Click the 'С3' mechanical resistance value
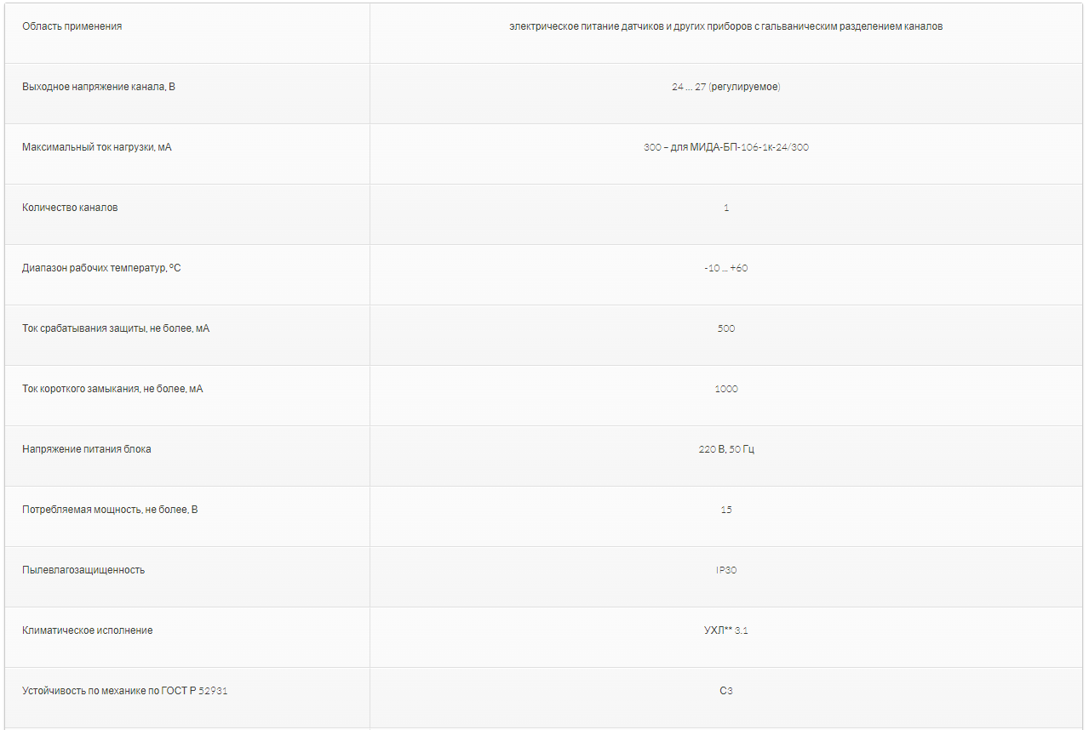 (x=725, y=691)
